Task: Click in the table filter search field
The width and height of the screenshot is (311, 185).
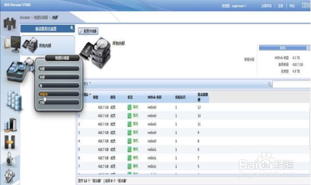Action: tap(292, 84)
